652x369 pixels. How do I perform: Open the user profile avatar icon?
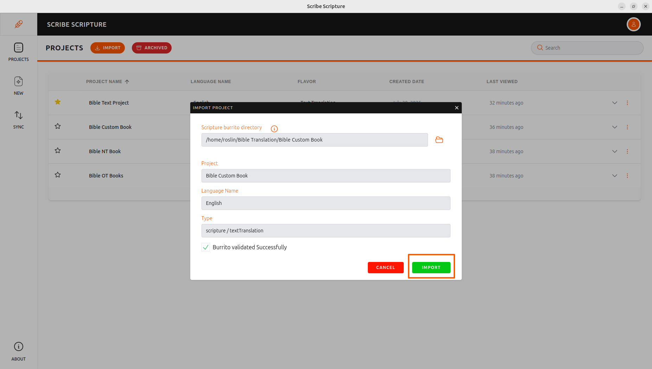[633, 24]
